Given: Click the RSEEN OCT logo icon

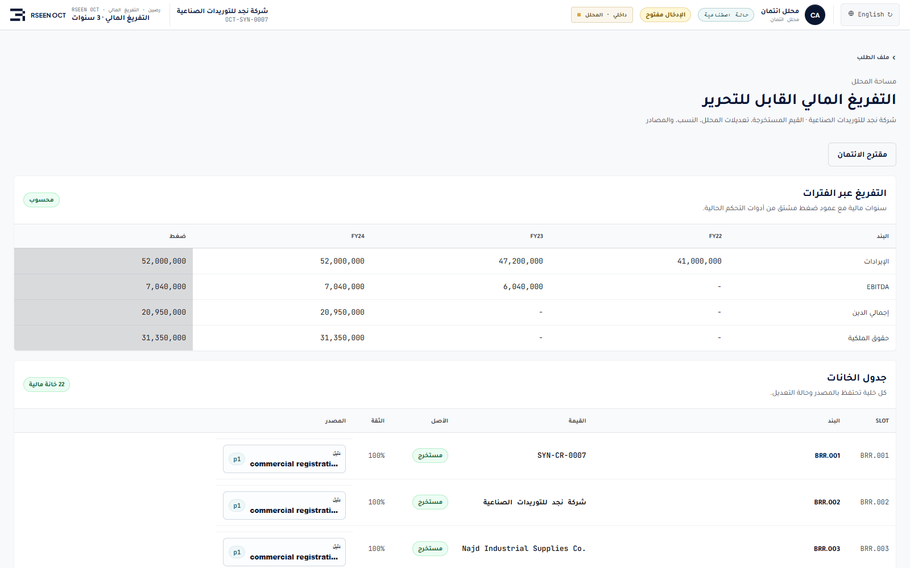Looking at the screenshot, I should pos(18,15).
